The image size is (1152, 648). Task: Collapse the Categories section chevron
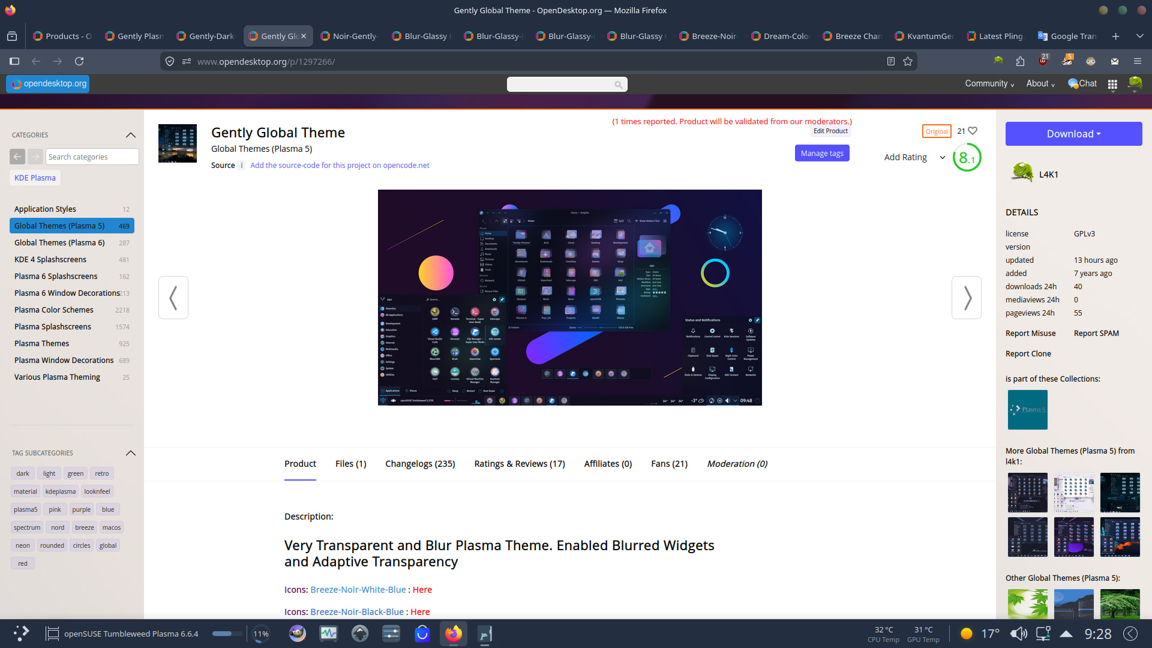coord(131,135)
